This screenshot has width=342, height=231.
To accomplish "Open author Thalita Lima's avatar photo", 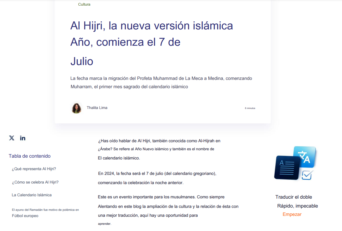I will pyautogui.click(x=76, y=108).
